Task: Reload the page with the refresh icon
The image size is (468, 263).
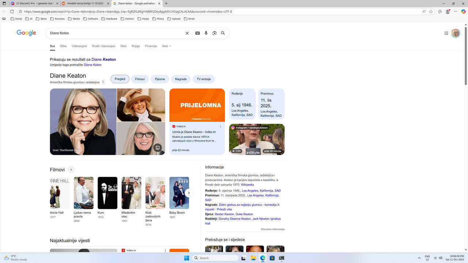Action: pos(12,11)
